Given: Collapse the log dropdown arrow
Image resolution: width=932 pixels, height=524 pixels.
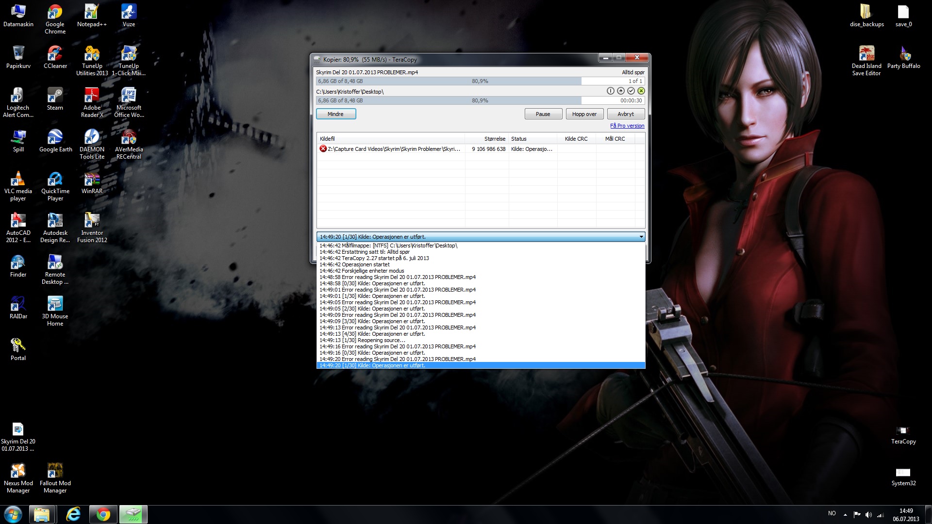Looking at the screenshot, I should tap(641, 237).
